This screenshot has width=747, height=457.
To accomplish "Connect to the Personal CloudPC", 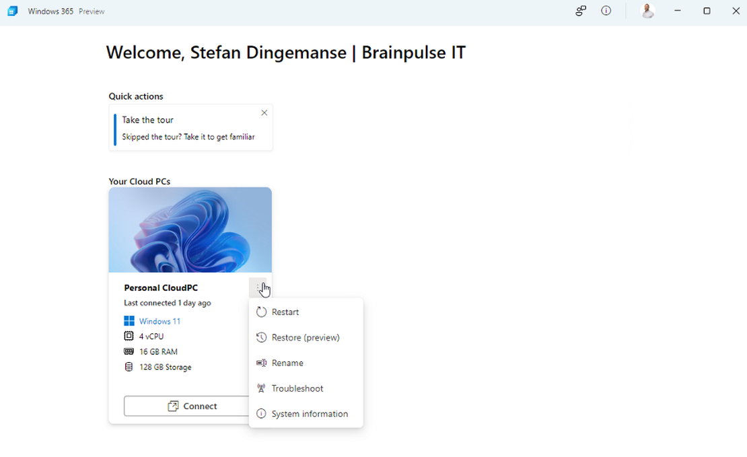I will pos(187,406).
